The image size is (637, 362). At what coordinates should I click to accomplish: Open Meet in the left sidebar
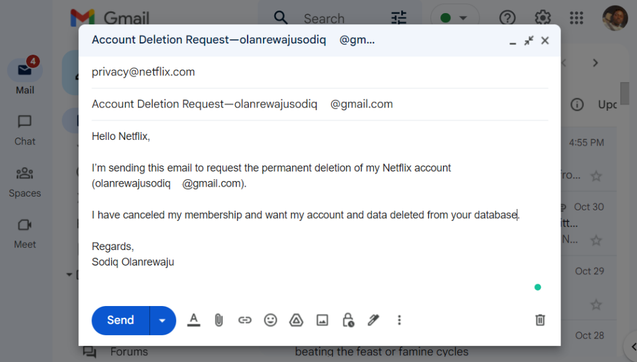pyautogui.click(x=25, y=233)
